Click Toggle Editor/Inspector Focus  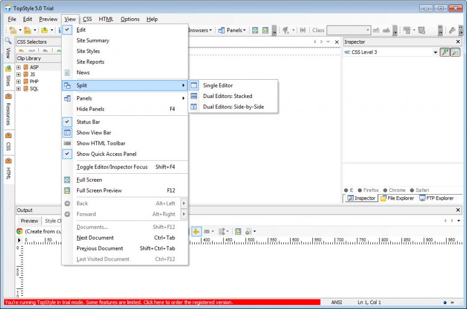125,167
